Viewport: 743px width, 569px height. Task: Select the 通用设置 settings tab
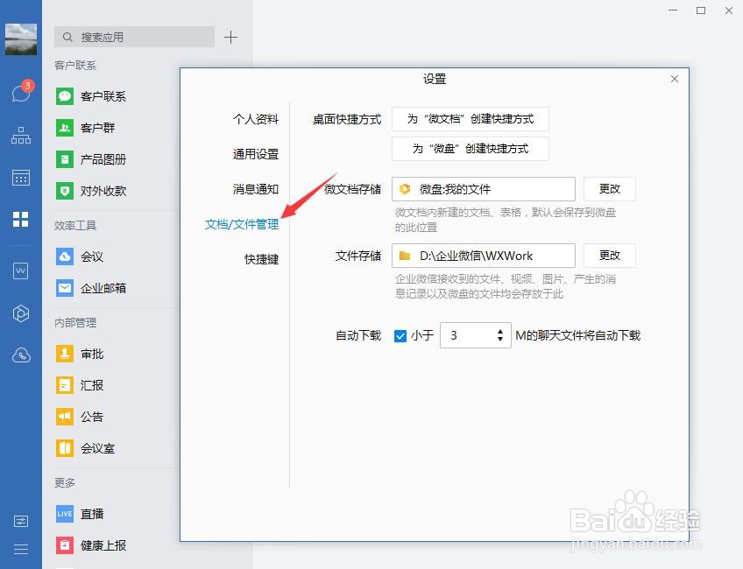[256, 154]
